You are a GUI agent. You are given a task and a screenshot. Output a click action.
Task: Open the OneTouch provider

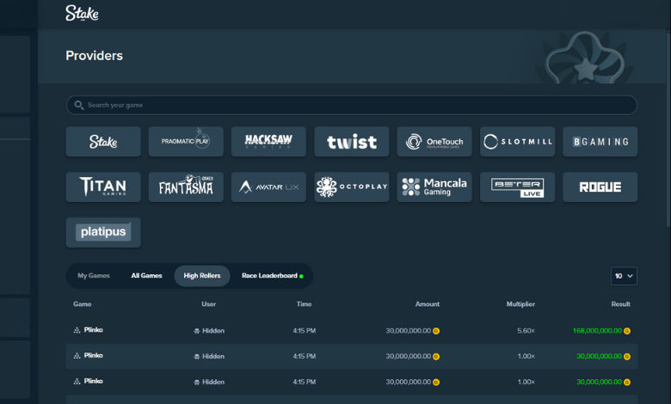(x=434, y=142)
